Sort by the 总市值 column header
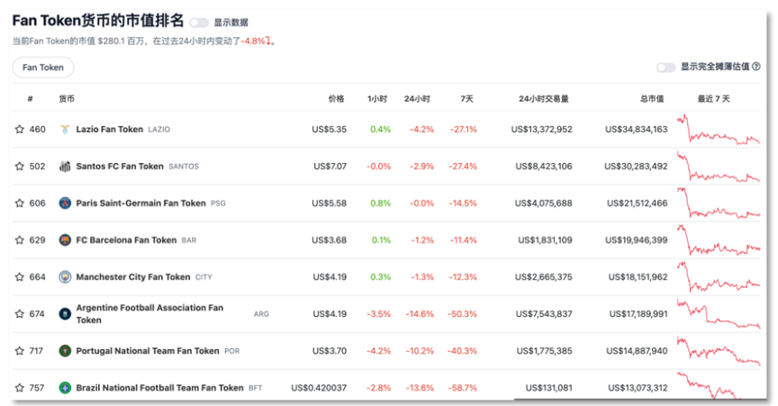Image resolution: width=778 pixels, height=406 pixels. tap(652, 99)
